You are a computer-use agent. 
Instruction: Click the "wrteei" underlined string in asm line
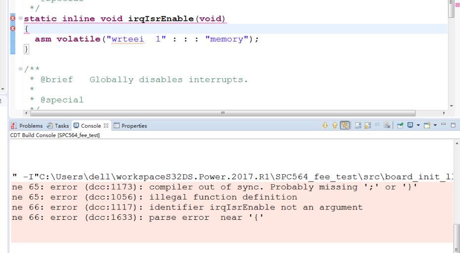[x=128, y=39]
